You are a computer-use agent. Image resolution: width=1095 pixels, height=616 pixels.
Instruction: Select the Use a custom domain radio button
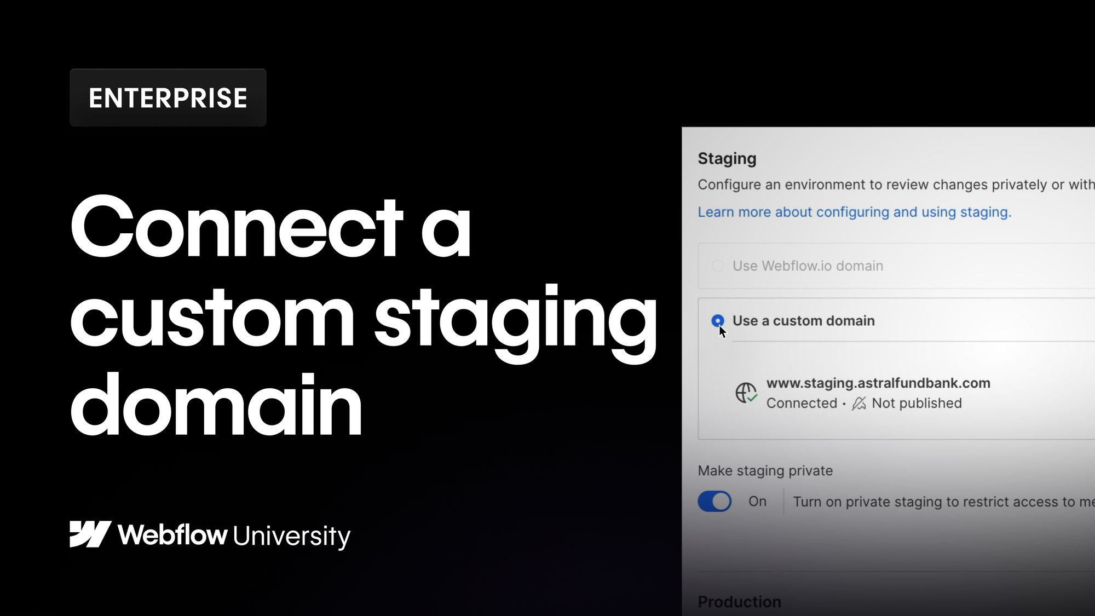click(717, 321)
